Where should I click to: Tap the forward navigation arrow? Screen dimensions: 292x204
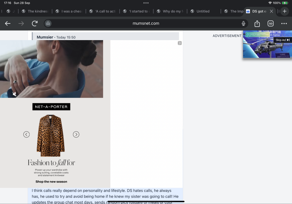tap(21, 23)
